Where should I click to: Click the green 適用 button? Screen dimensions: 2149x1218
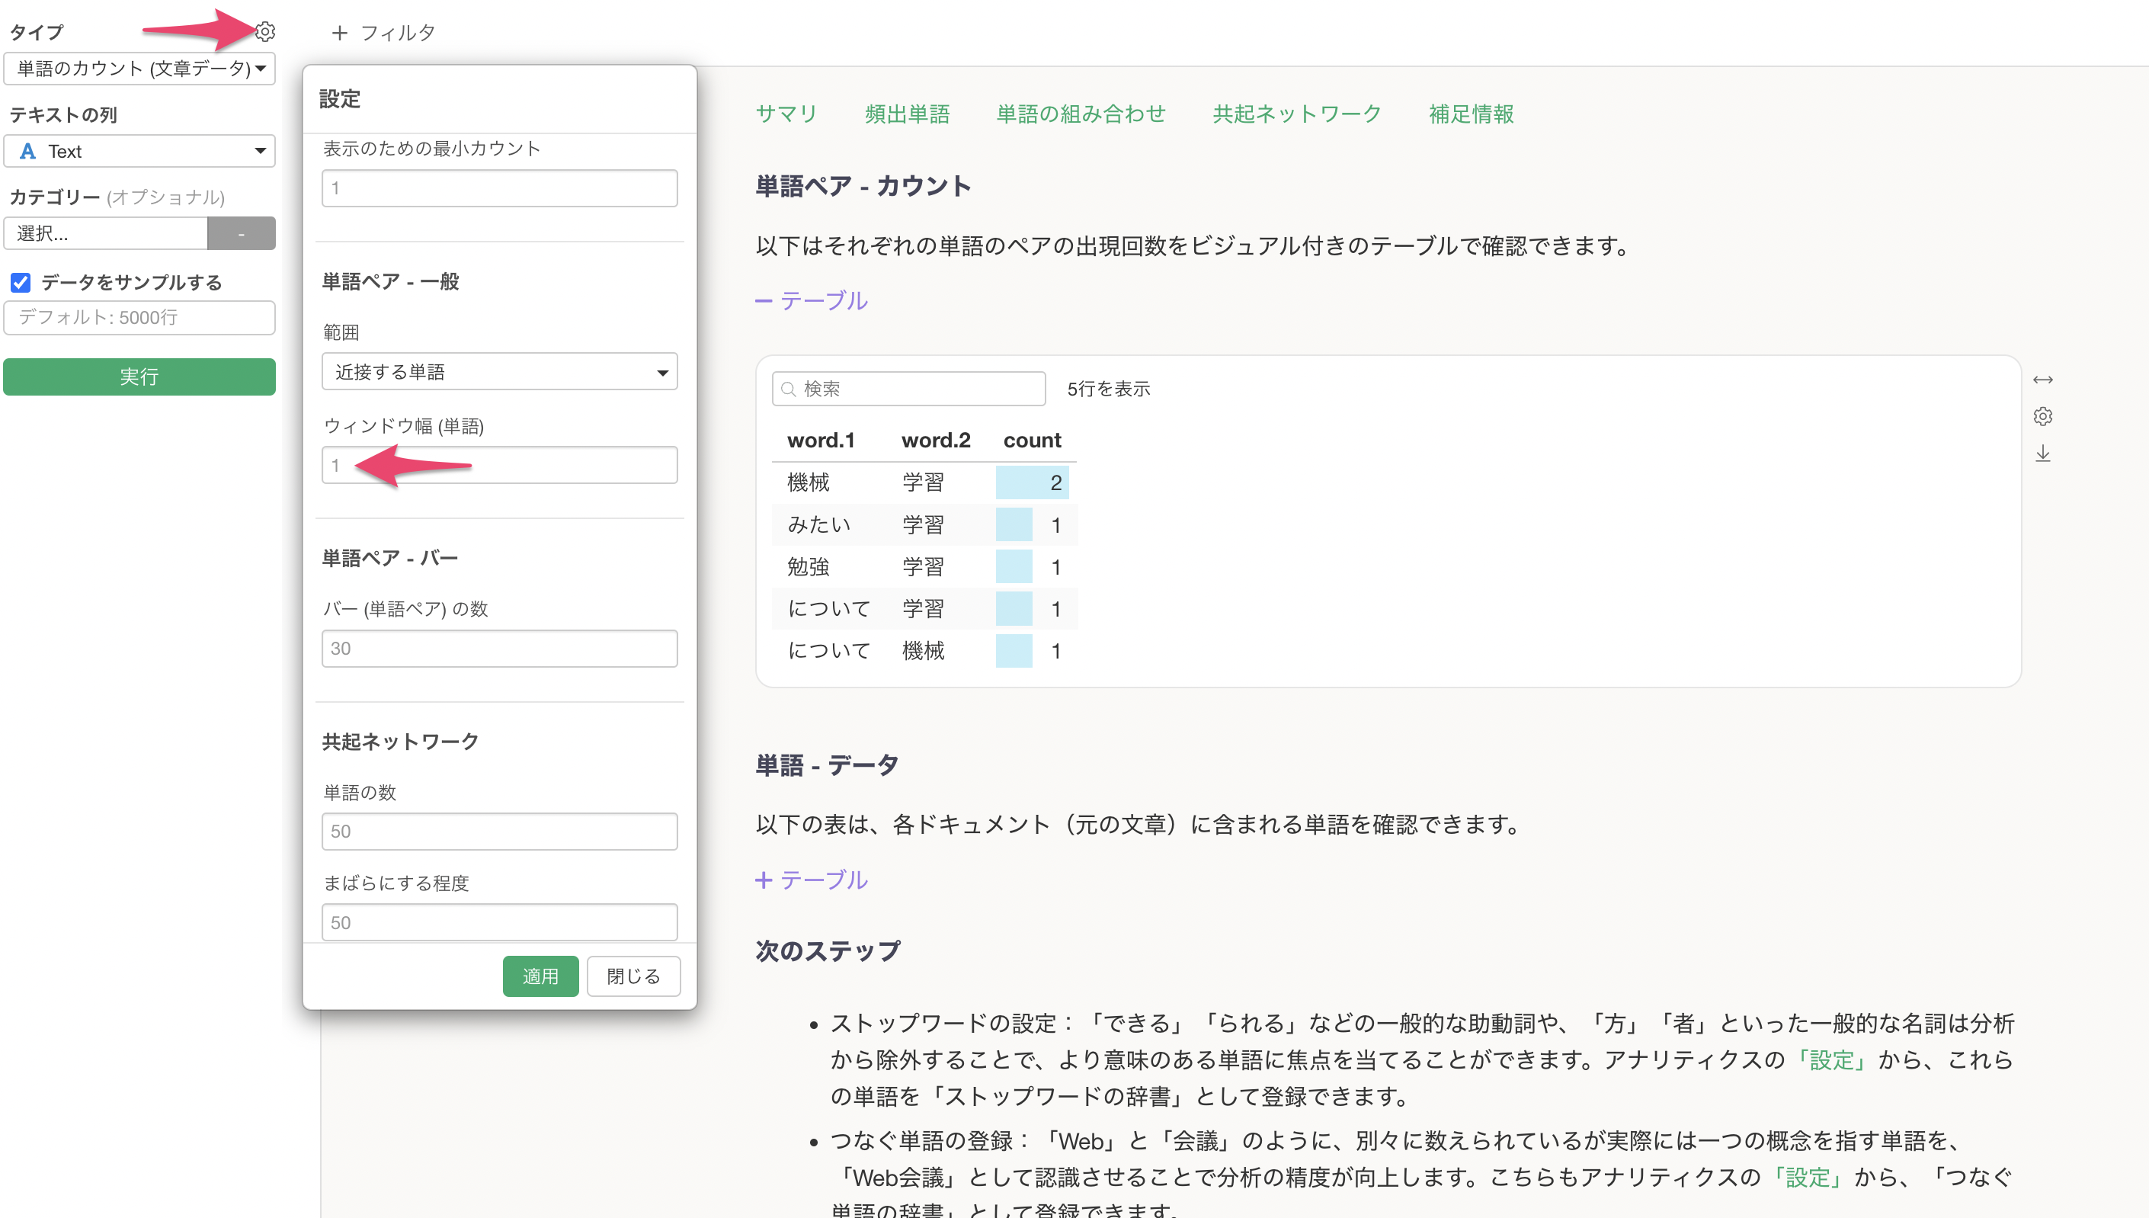pyautogui.click(x=540, y=976)
